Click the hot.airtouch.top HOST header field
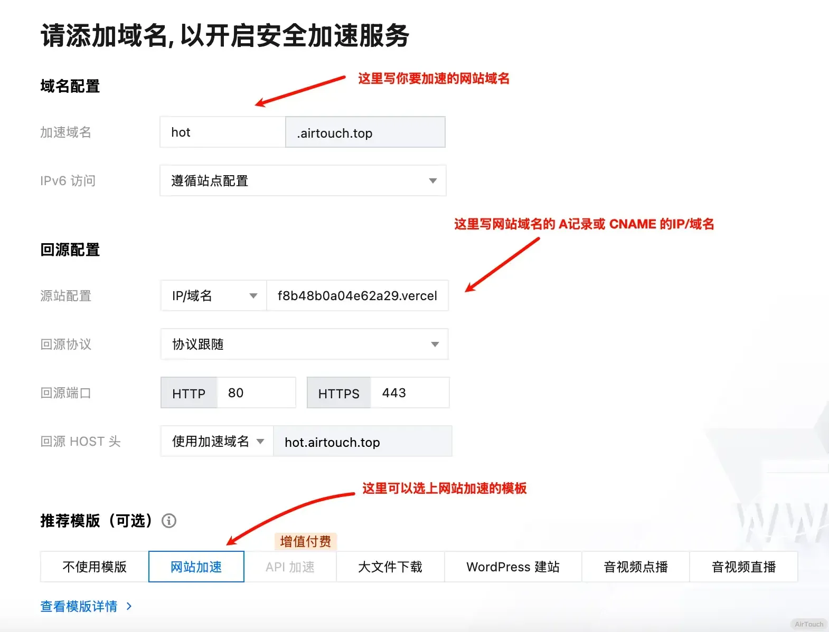Screen dimensions: 829x632 coord(362,442)
